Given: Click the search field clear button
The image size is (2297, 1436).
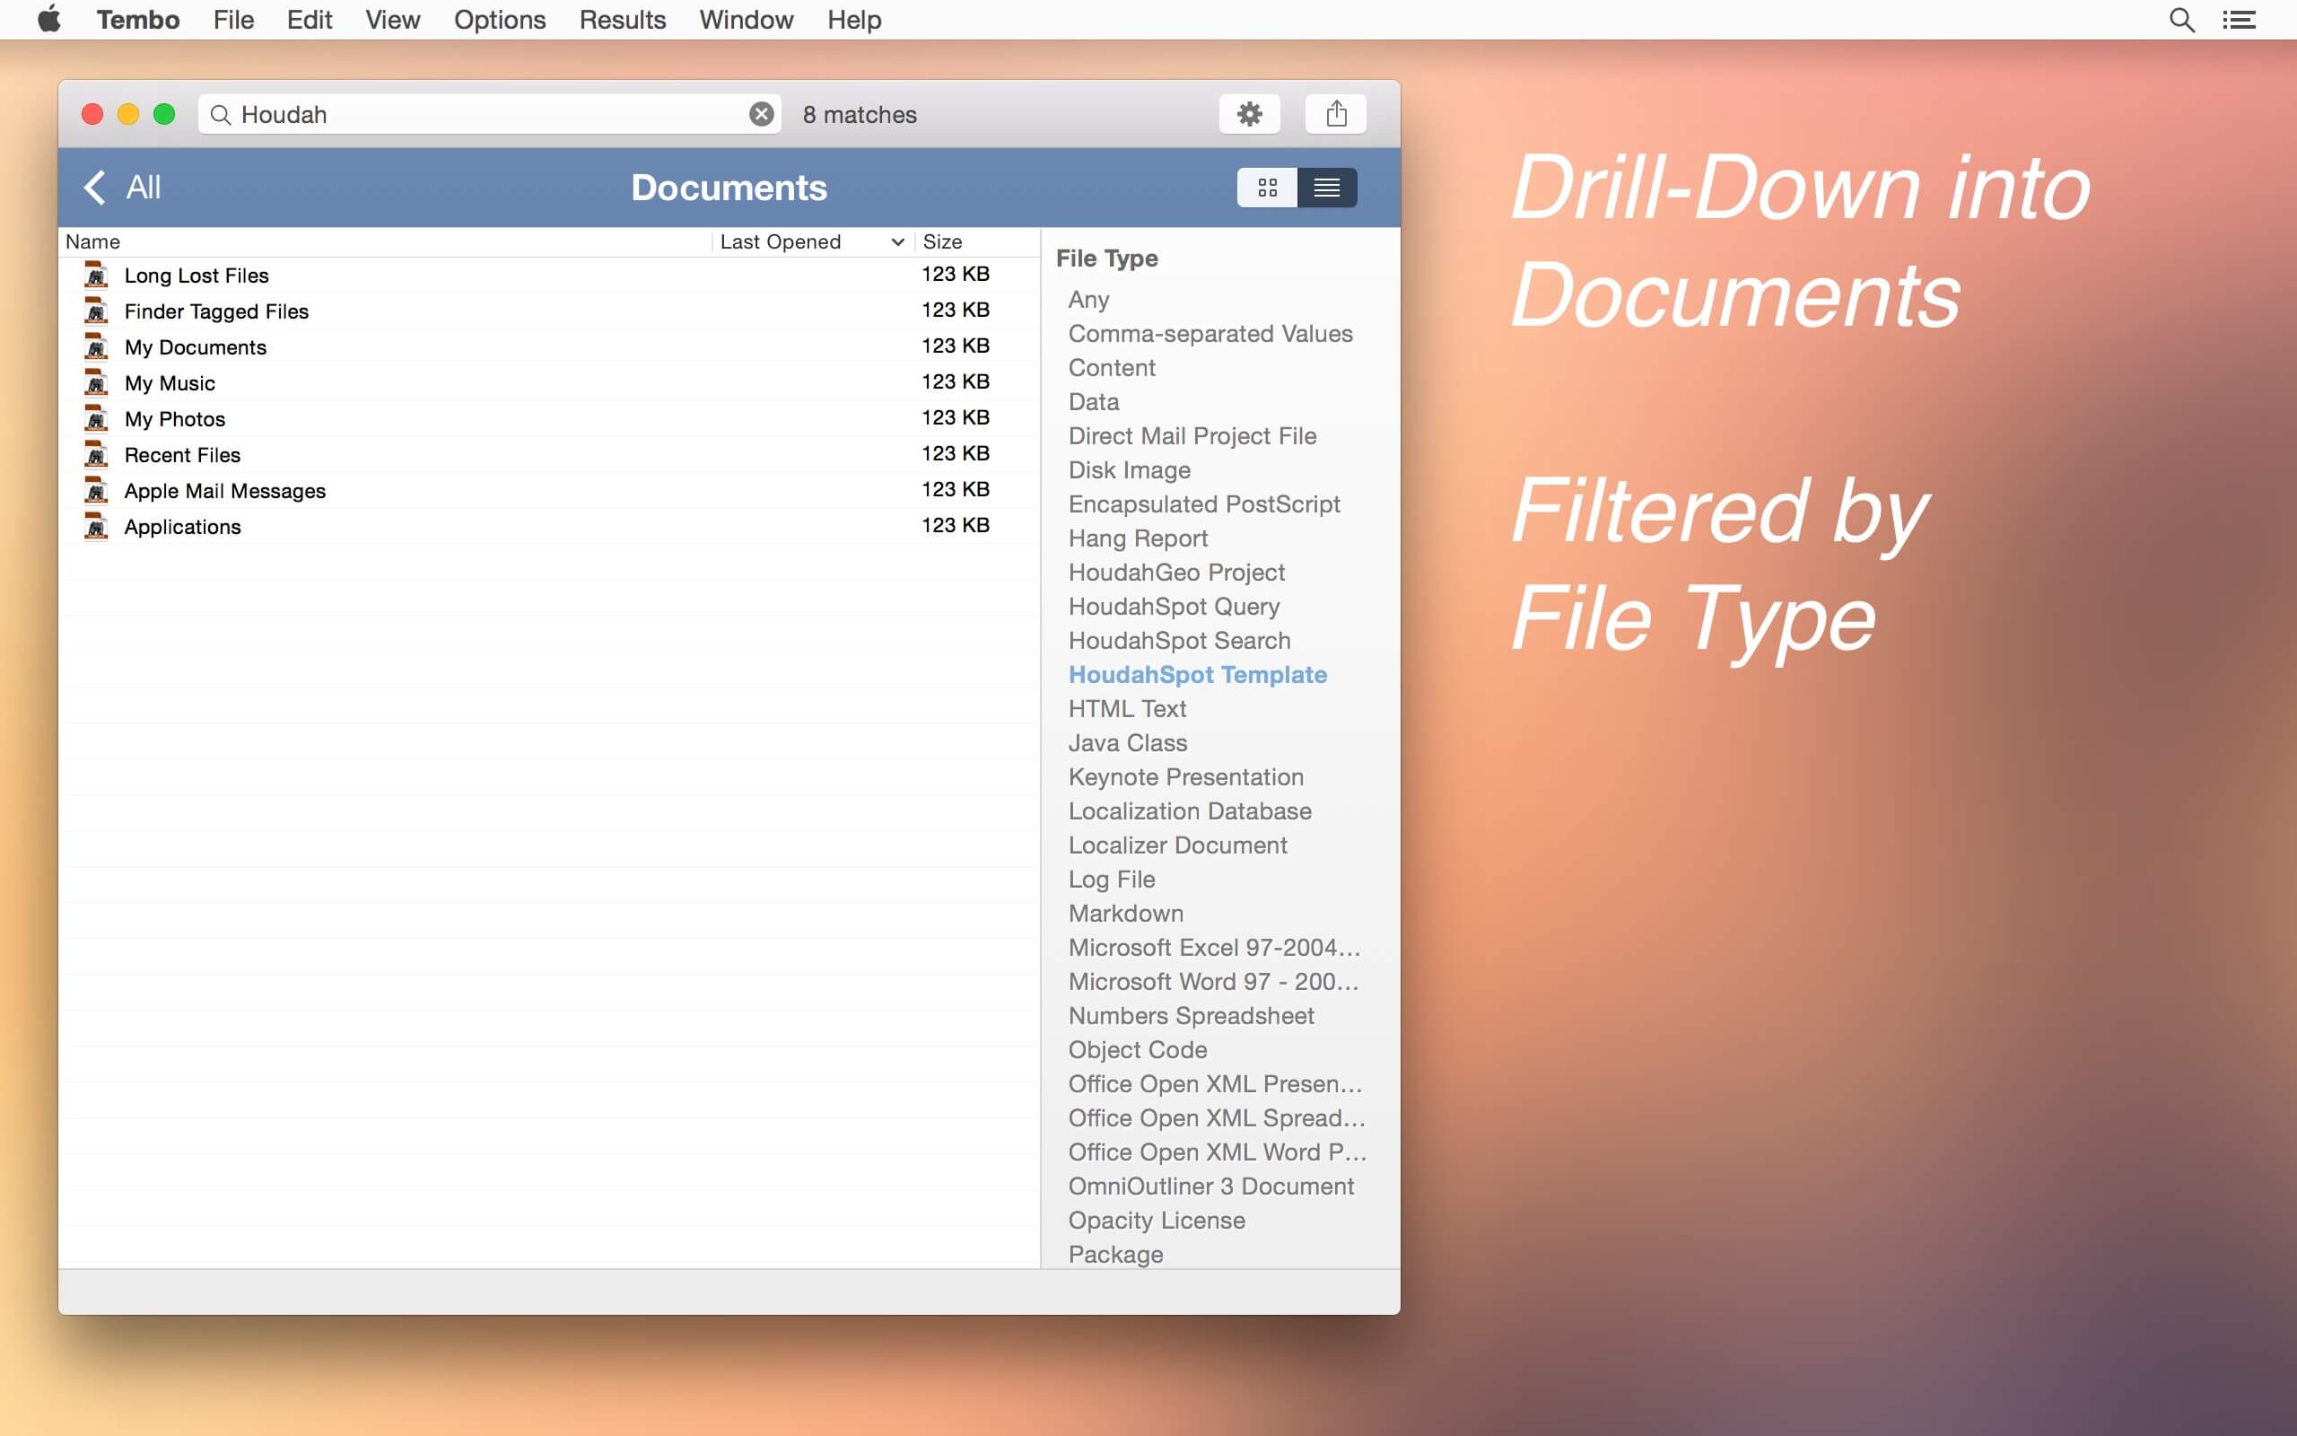Looking at the screenshot, I should (761, 114).
